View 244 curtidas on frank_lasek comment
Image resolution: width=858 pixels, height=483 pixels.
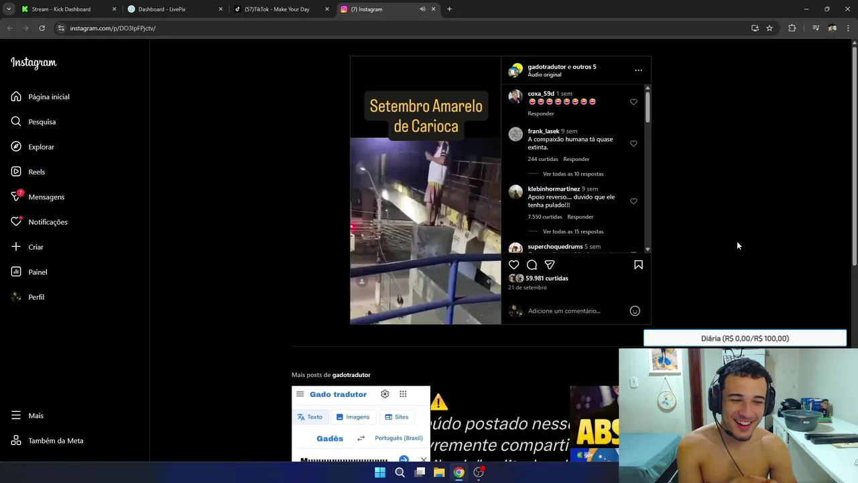click(543, 159)
